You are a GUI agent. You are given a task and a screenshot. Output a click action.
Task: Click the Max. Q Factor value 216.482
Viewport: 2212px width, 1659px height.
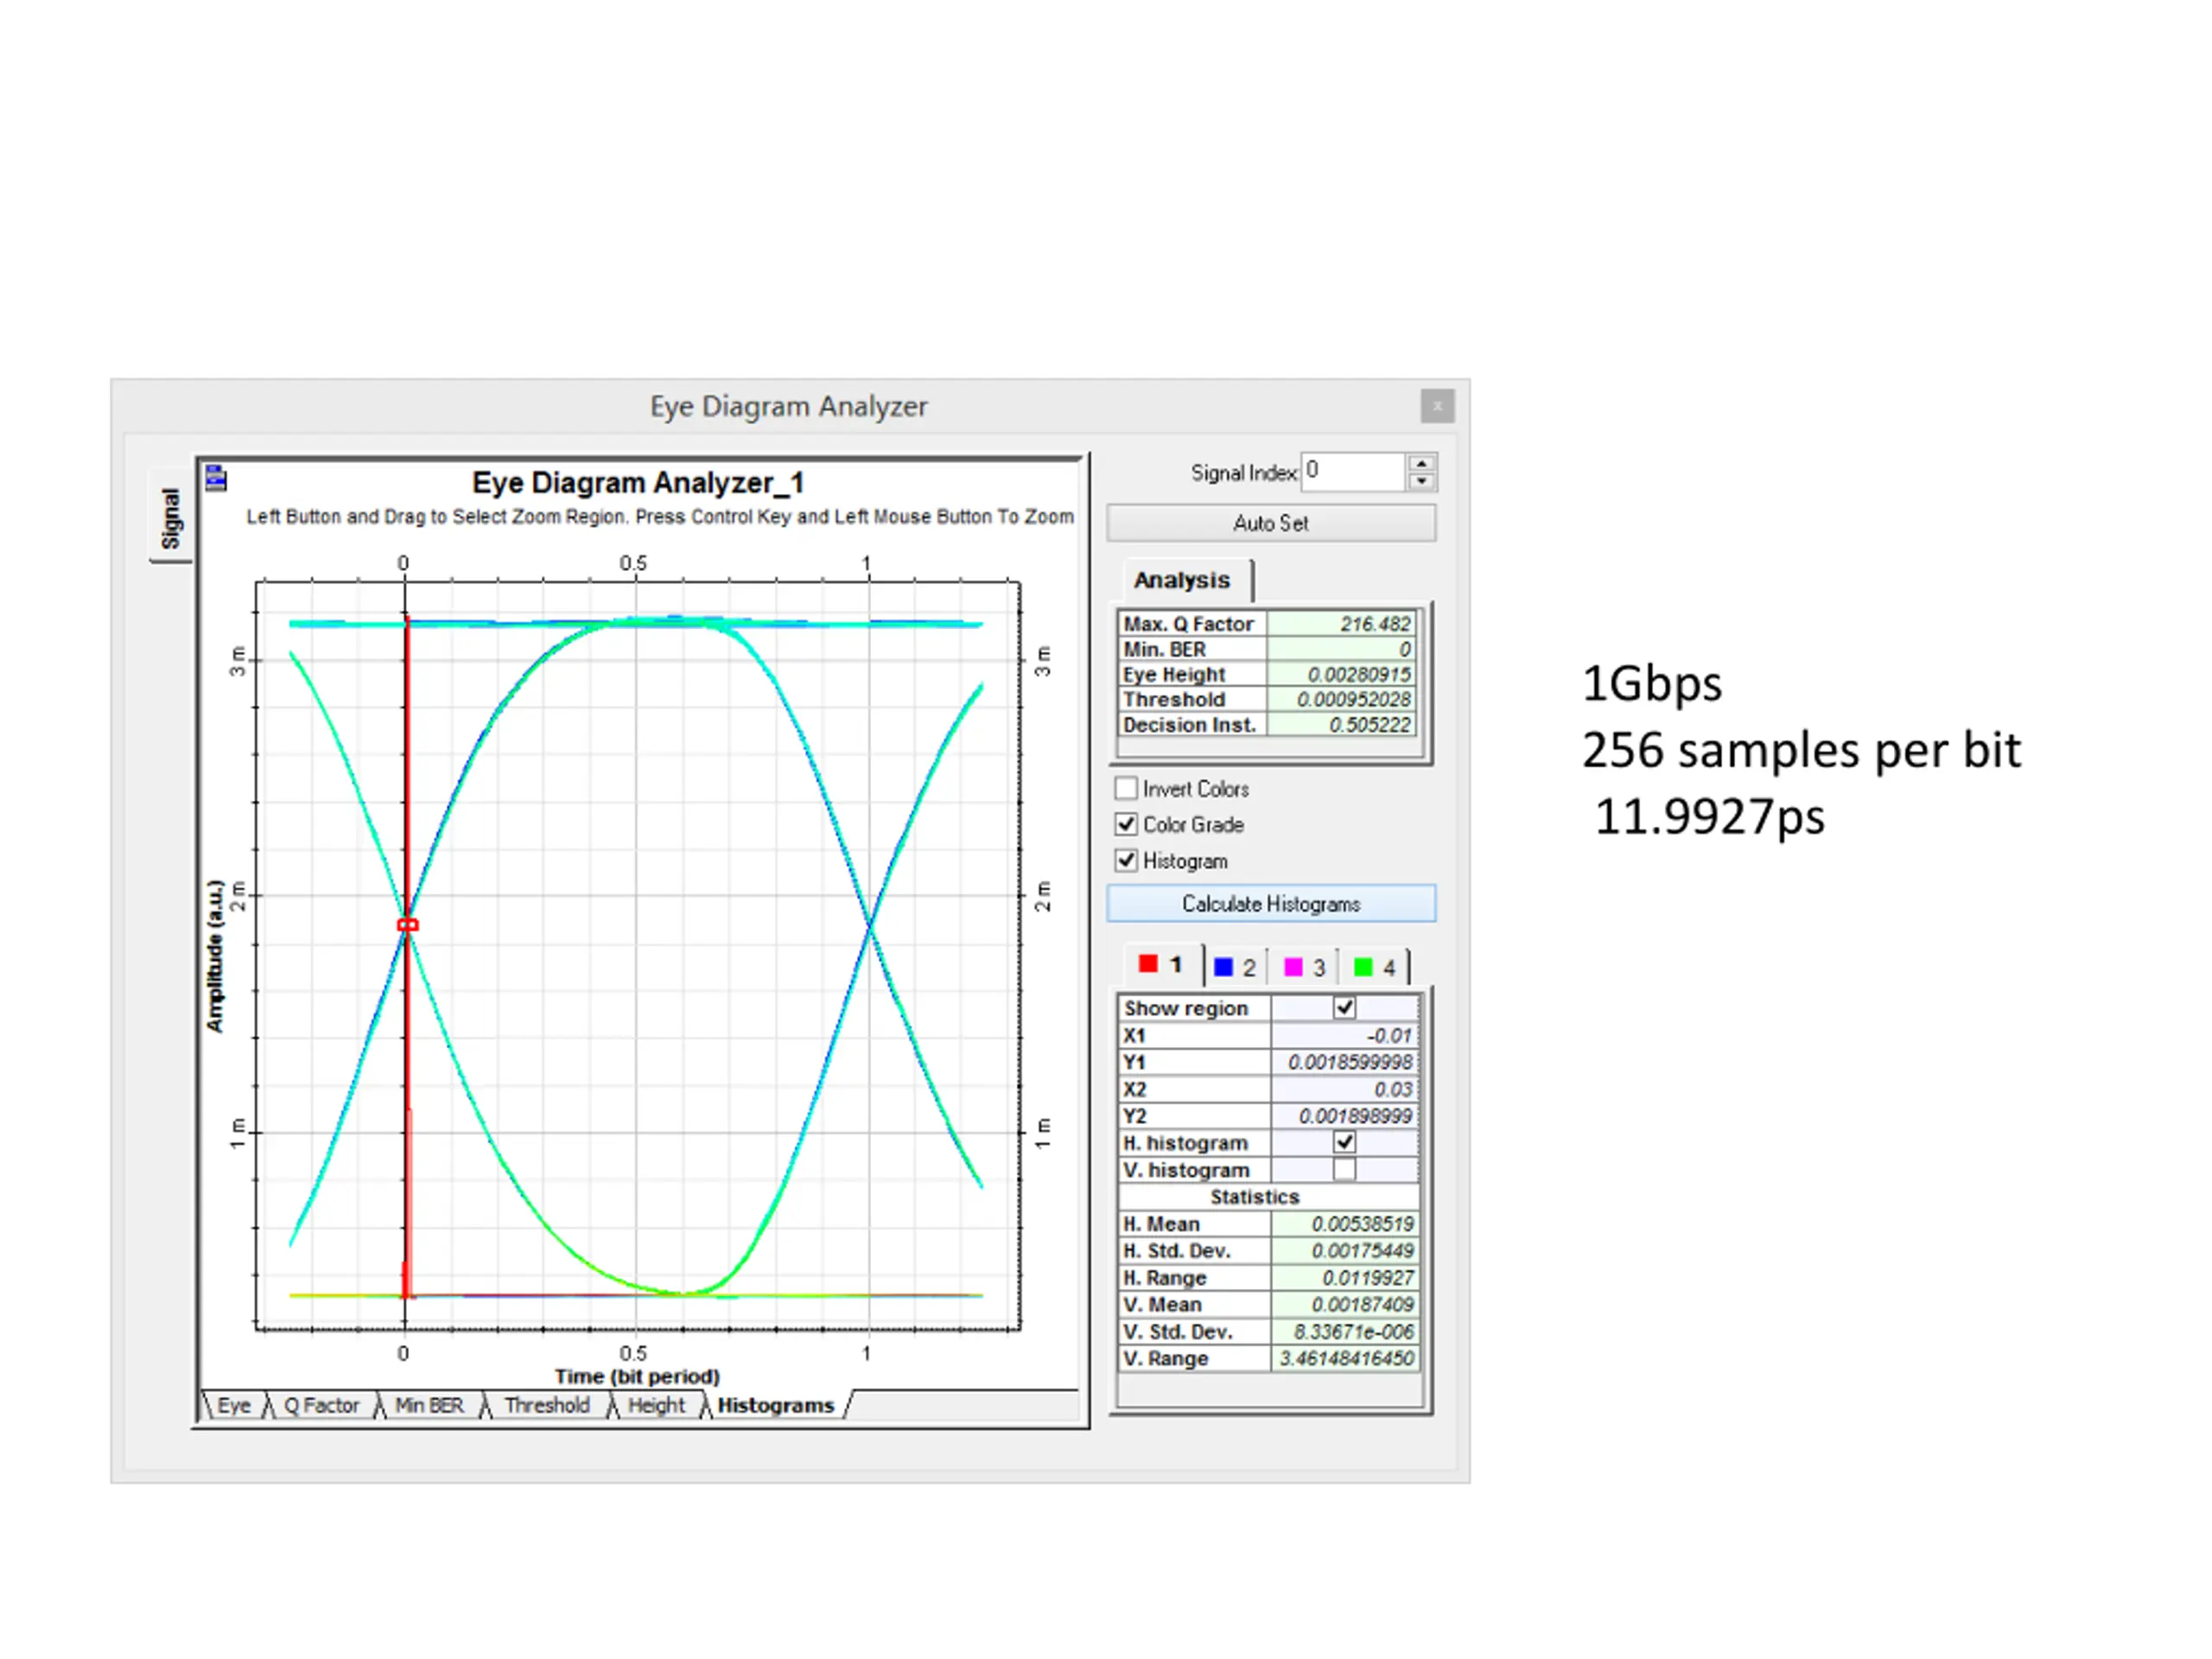pyautogui.click(x=1341, y=624)
